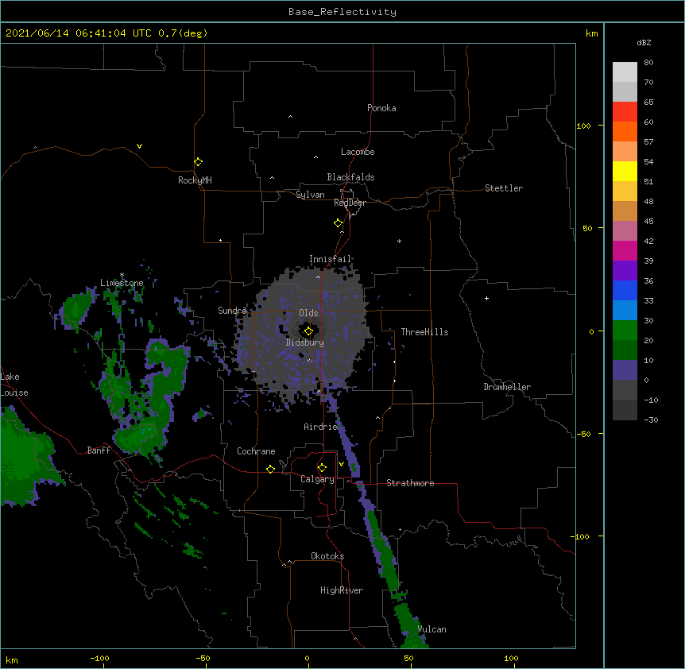Click the yellow radar site marker near Olds
This screenshot has height=669, width=685.
(308, 331)
